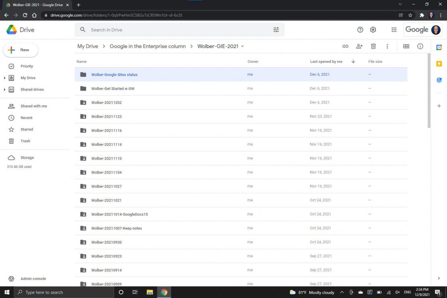
Task: Expand Shared drives in the left sidebar
Action: pos(4,89)
